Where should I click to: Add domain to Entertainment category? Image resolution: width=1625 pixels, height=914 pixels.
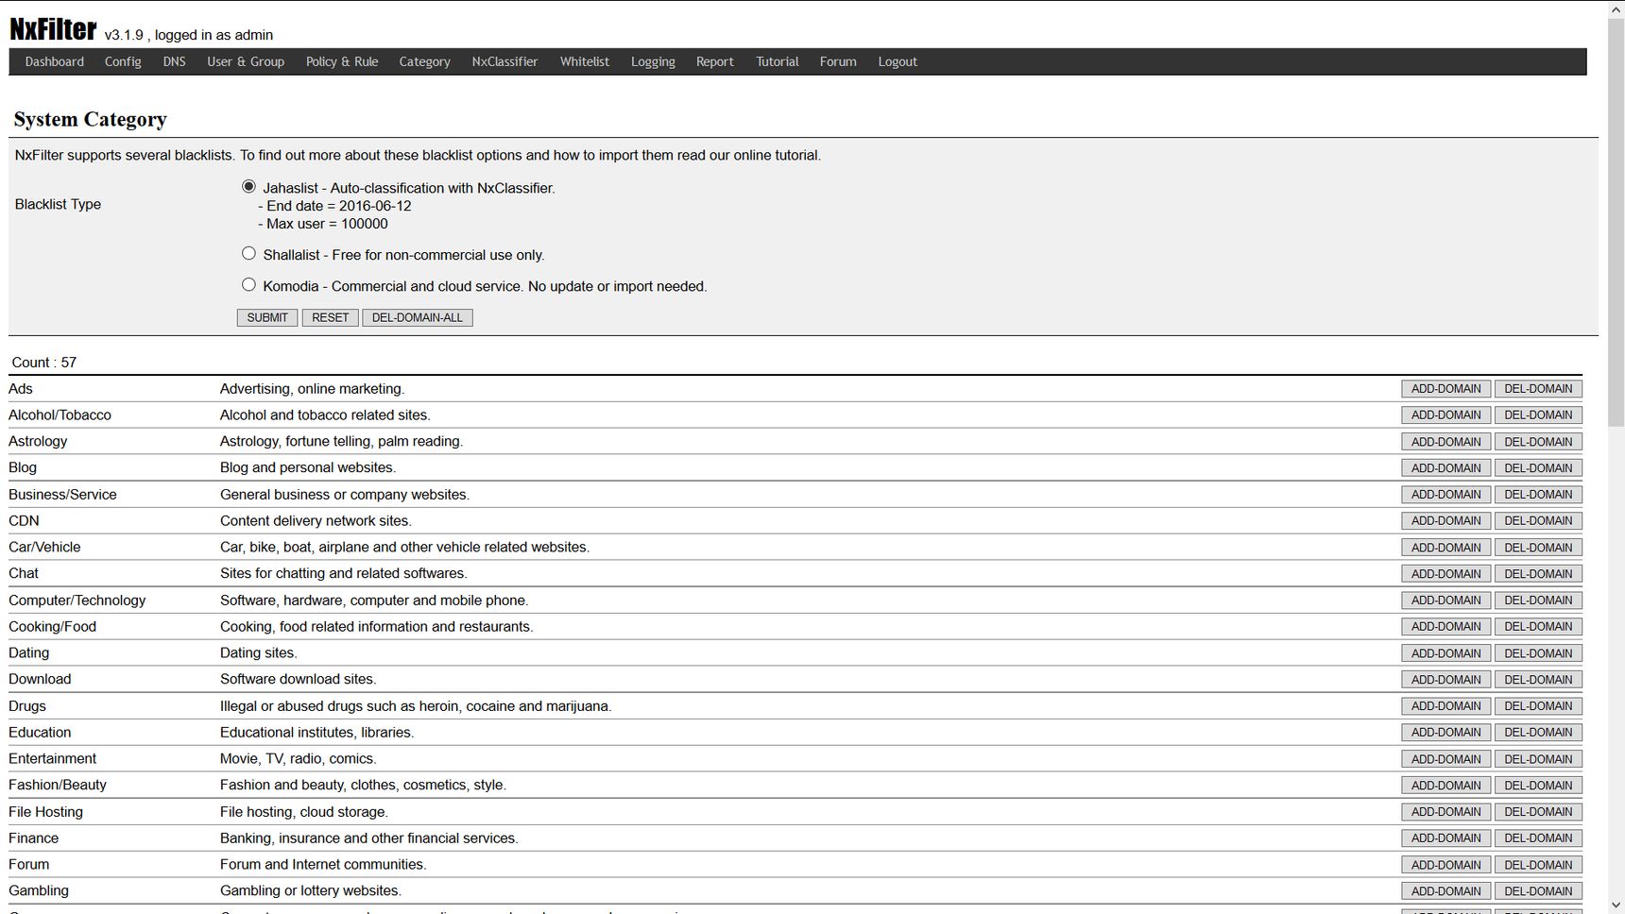point(1445,759)
